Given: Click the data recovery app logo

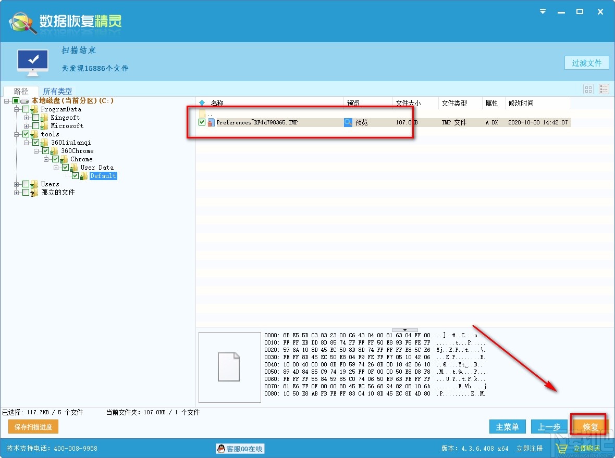Looking at the screenshot, I should point(23,23).
